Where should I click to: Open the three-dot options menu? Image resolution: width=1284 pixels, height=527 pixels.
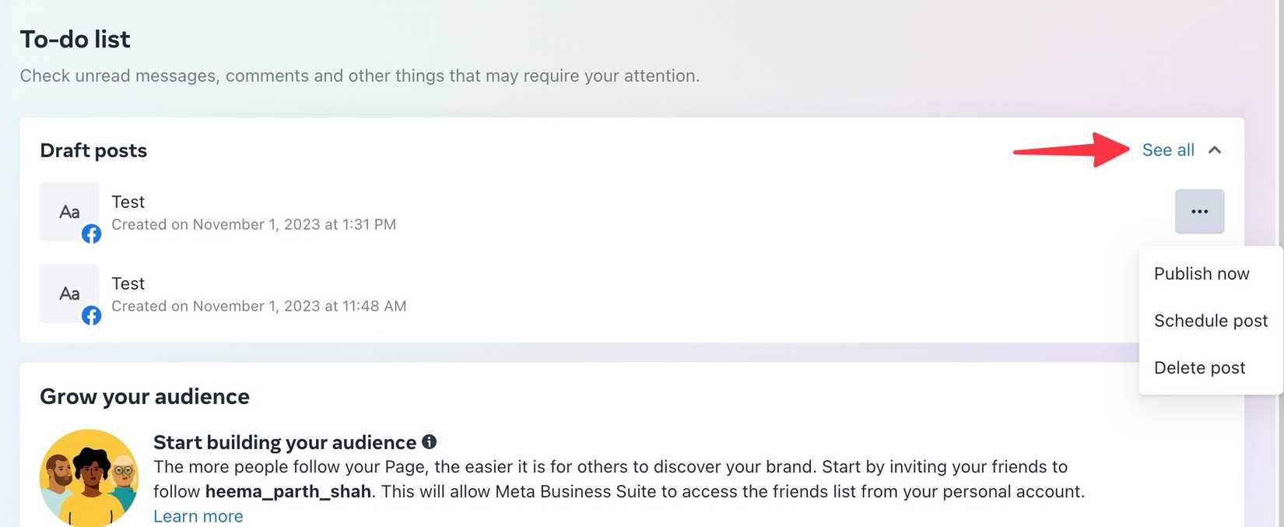(1198, 211)
